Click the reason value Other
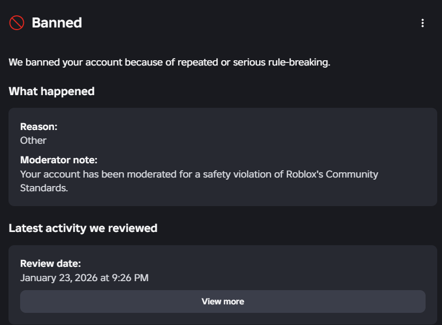This screenshot has height=325, width=442. pyautogui.click(x=33, y=140)
